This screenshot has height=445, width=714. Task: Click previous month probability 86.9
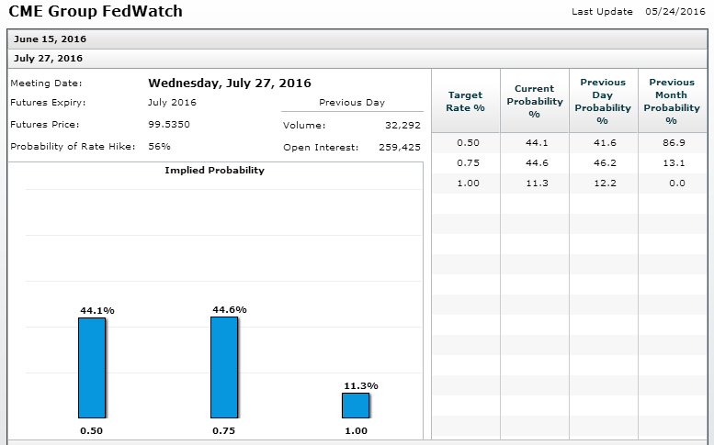tap(674, 143)
